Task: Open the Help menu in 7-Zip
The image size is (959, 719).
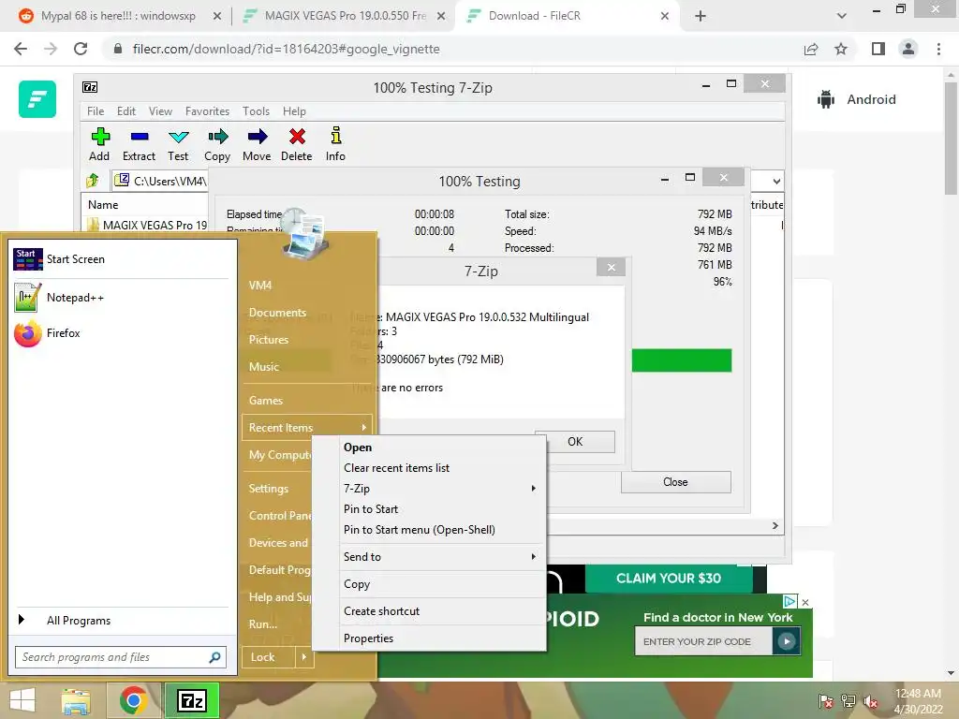Action: point(294,111)
